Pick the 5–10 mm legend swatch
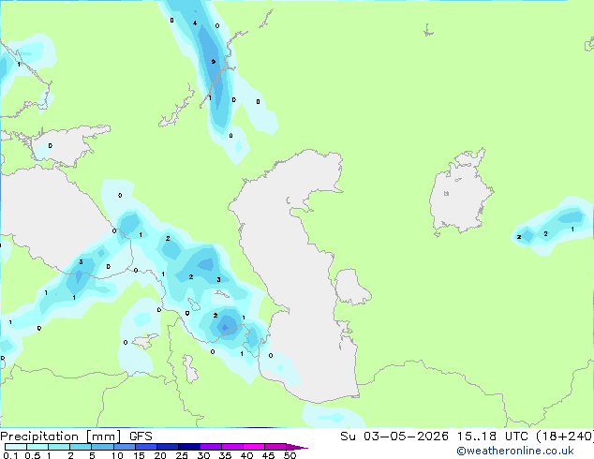 pos(102,447)
